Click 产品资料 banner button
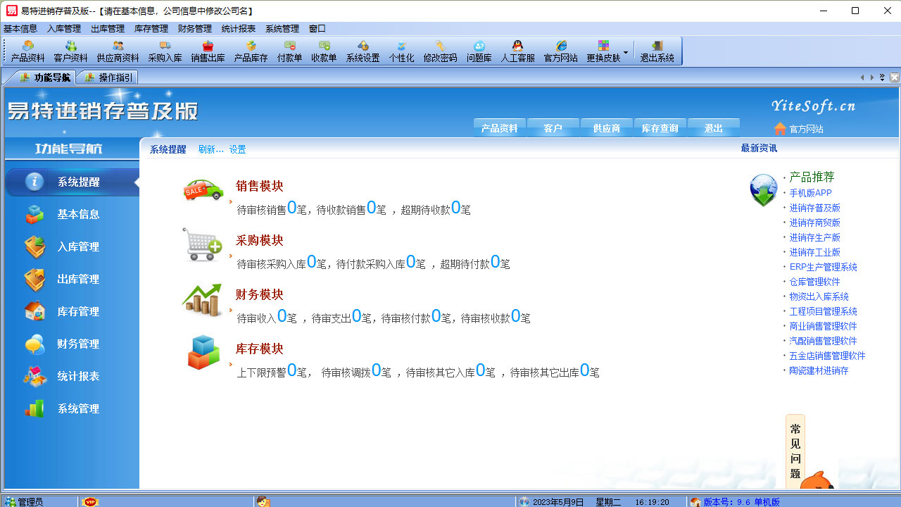 coord(500,128)
